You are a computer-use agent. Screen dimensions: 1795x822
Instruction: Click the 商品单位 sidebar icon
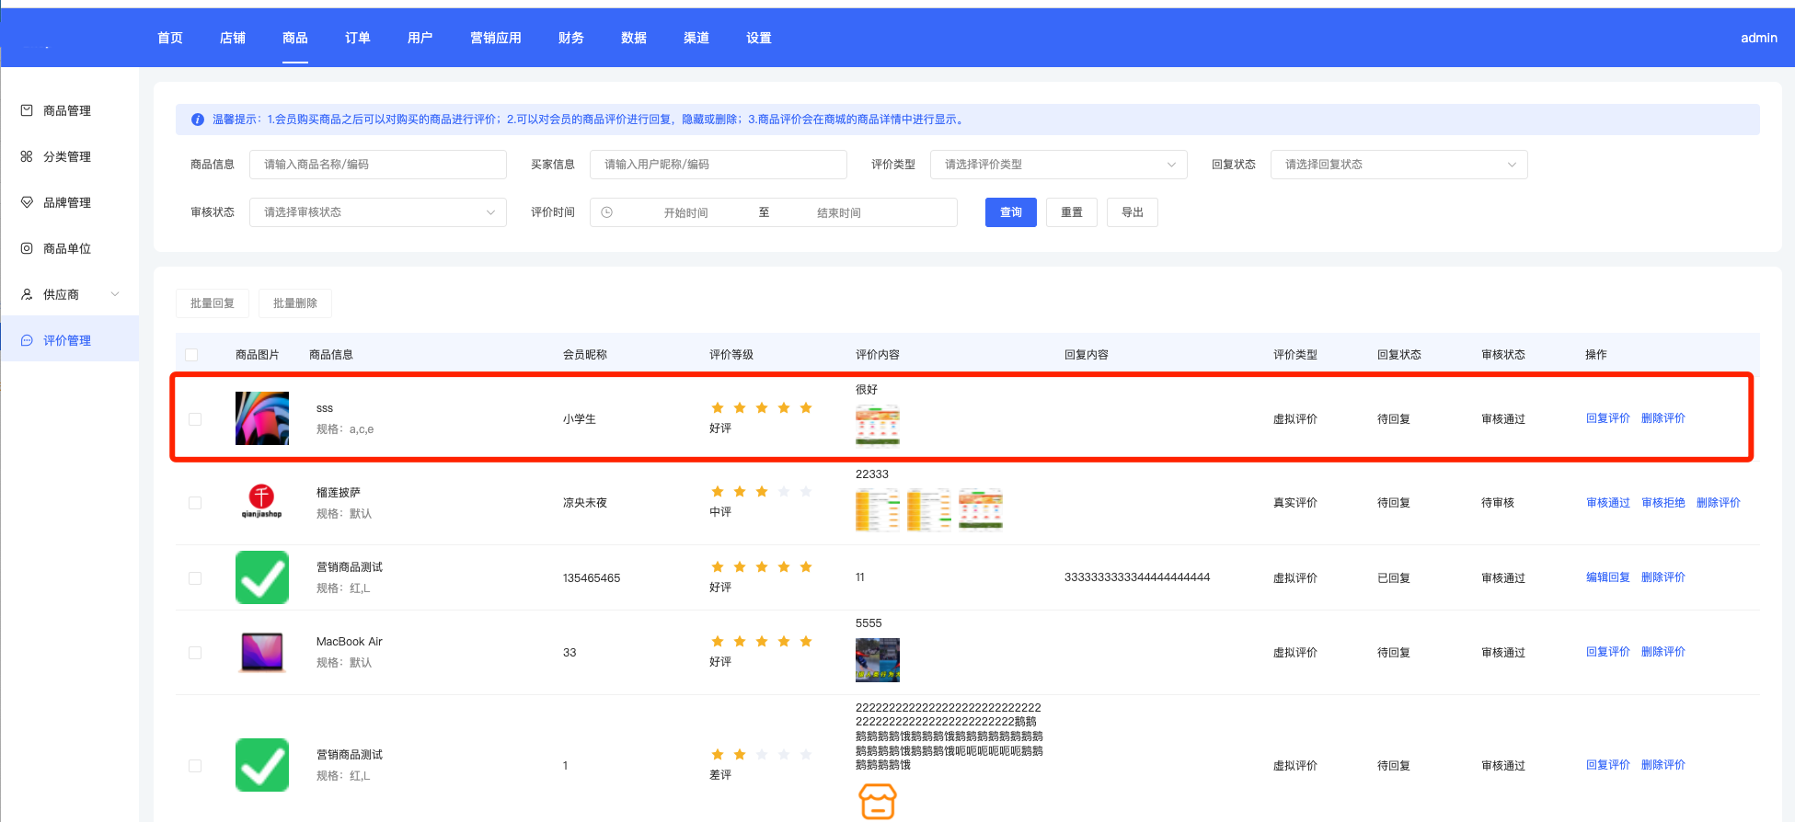coord(27,248)
